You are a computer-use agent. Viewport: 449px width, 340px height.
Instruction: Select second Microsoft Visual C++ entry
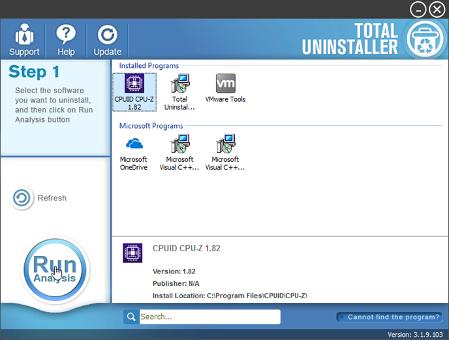click(x=225, y=153)
